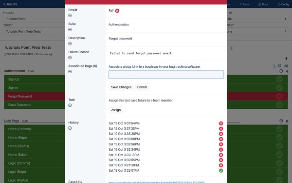The image size is (292, 183).
Task: Click green pass icon for 3:25:01PM run
Action: pos(221,171)
